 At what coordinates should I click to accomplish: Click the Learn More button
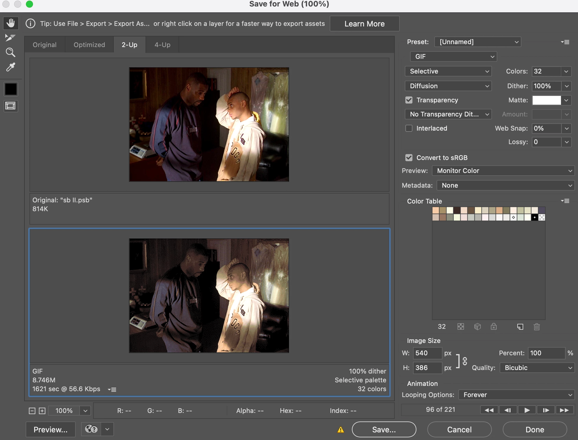point(364,24)
